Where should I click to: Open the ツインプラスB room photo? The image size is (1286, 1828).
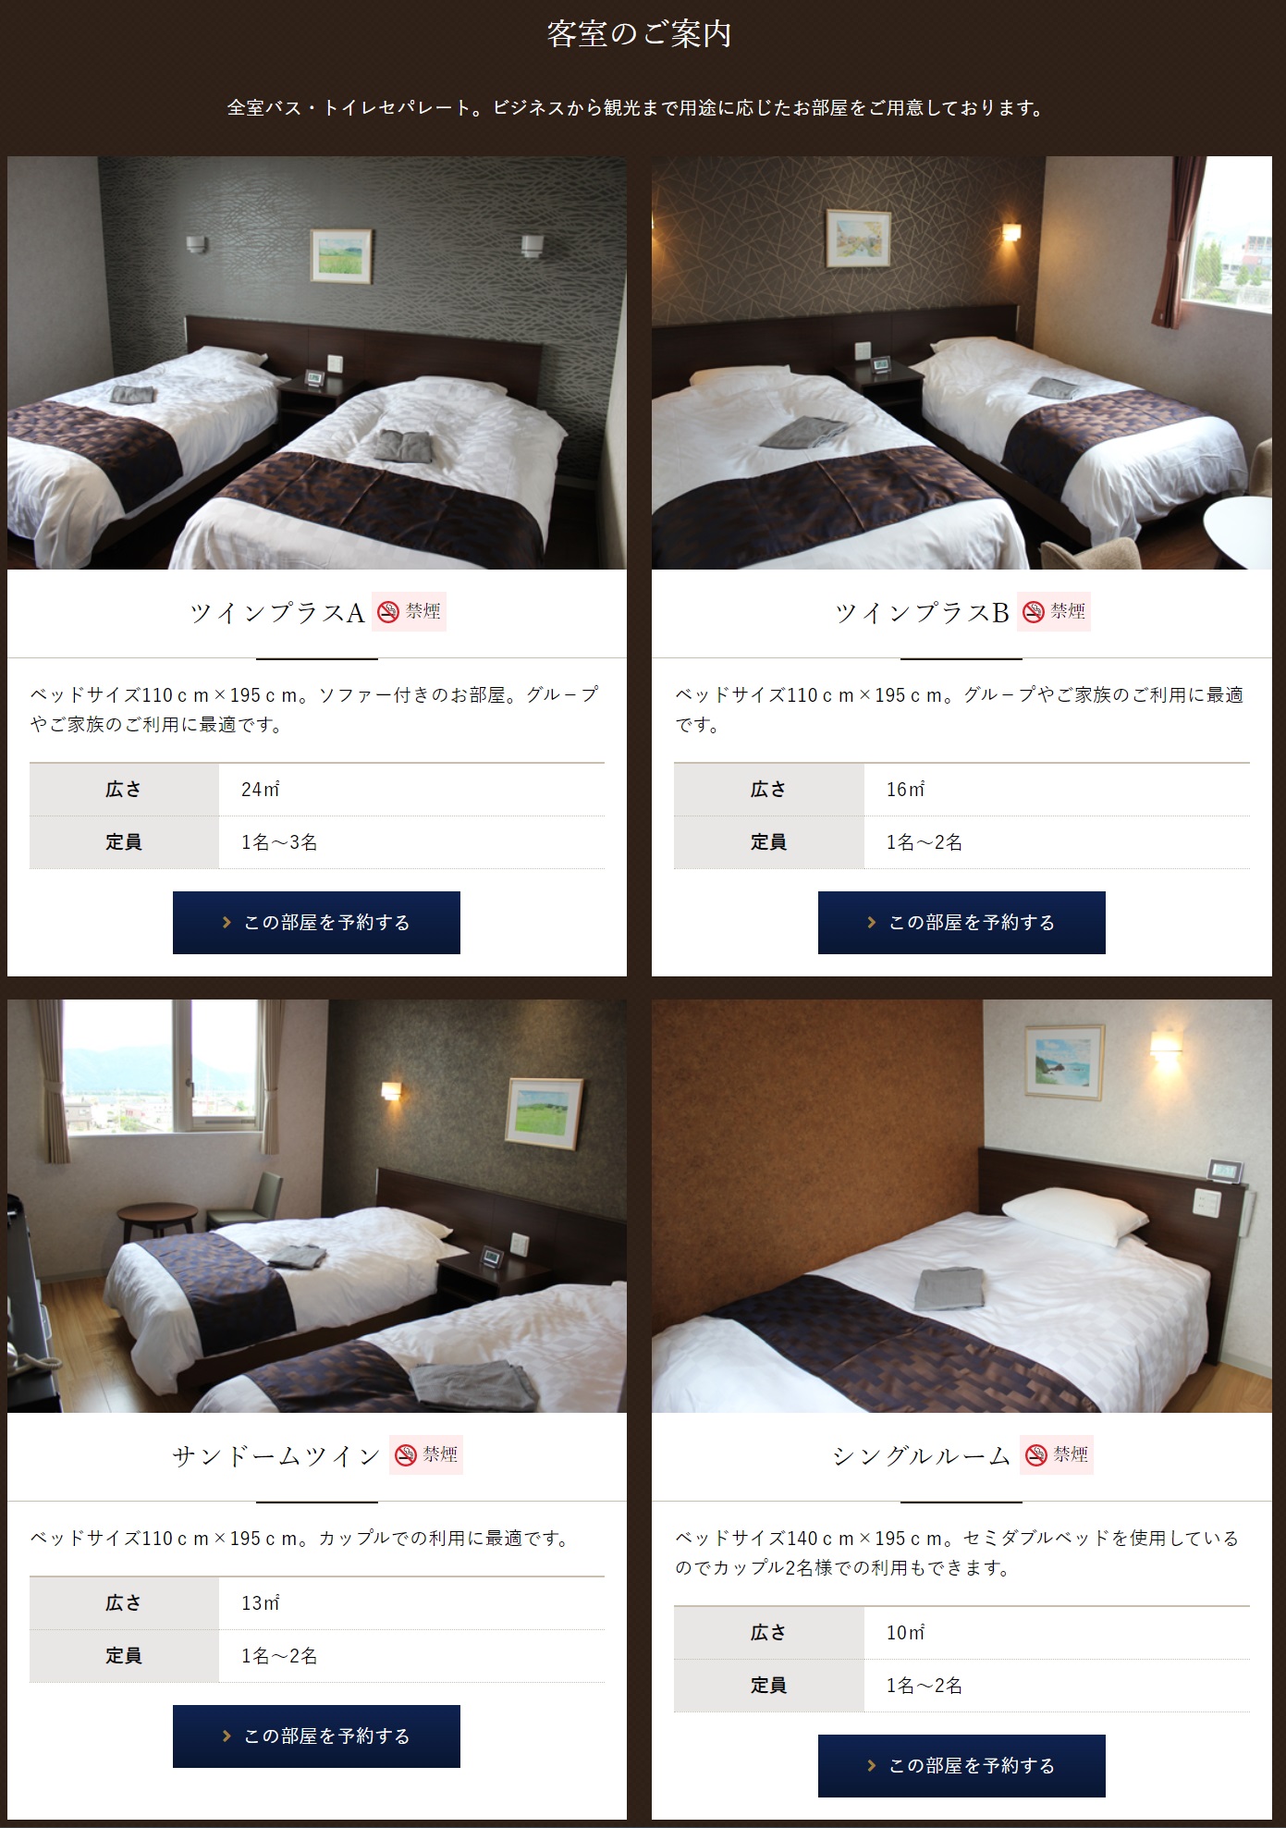[x=961, y=362]
